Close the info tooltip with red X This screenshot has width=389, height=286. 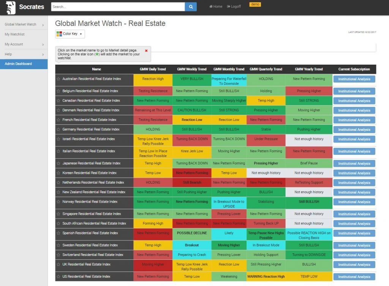[146, 51]
